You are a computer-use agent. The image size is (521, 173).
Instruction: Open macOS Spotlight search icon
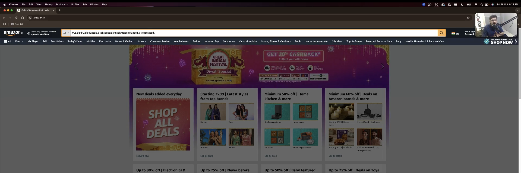tap(482, 4)
